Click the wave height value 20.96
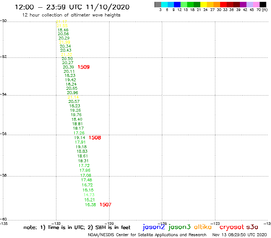 pyautogui.click(x=73, y=93)
